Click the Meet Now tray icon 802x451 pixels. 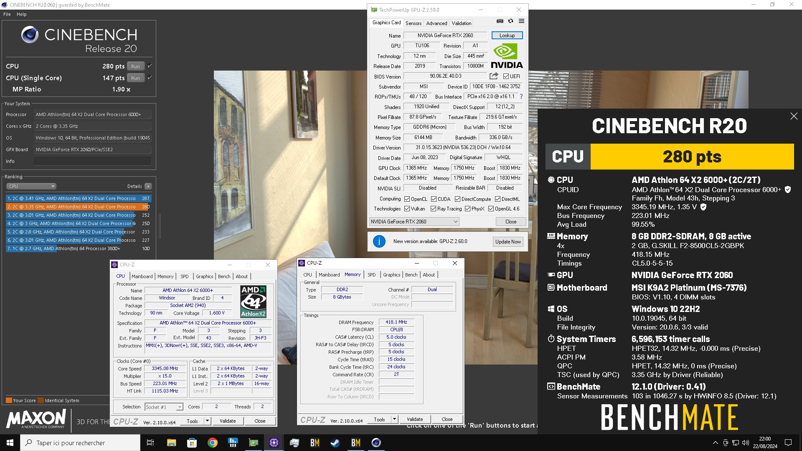tap(726, 443)
